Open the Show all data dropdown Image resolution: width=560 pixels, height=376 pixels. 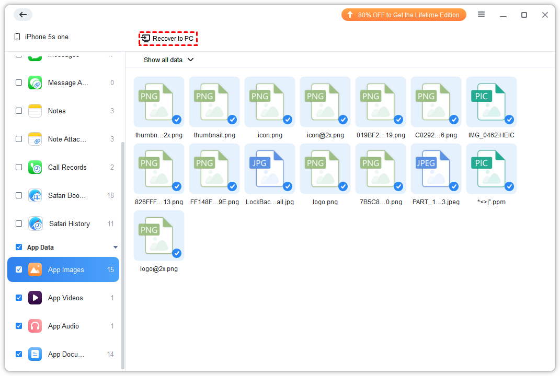[x=168, y=60]
